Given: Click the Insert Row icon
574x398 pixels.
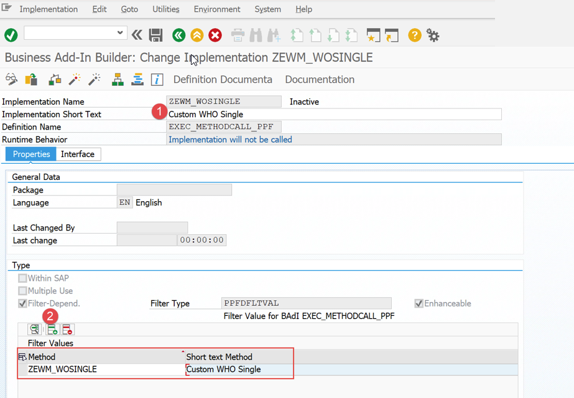Looking at the screenshot, I should pyautogui.click(x=52, y=329).
